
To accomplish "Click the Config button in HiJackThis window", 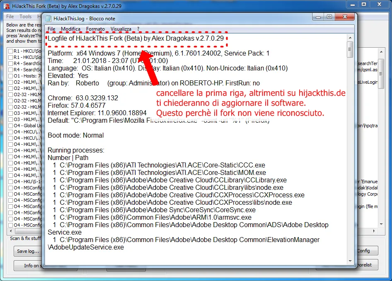I will 367,251.
